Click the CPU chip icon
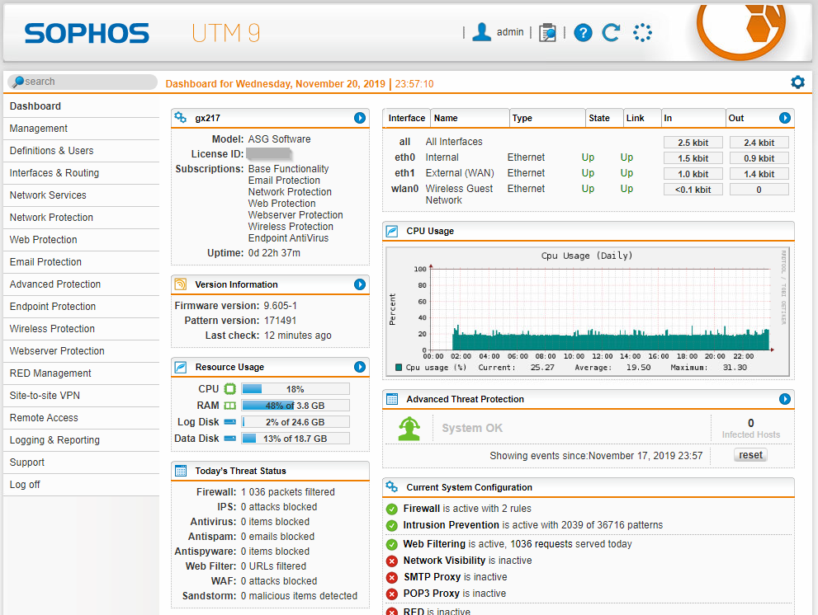The width and height of the screenshot is (818, 615). pos(230,389)
